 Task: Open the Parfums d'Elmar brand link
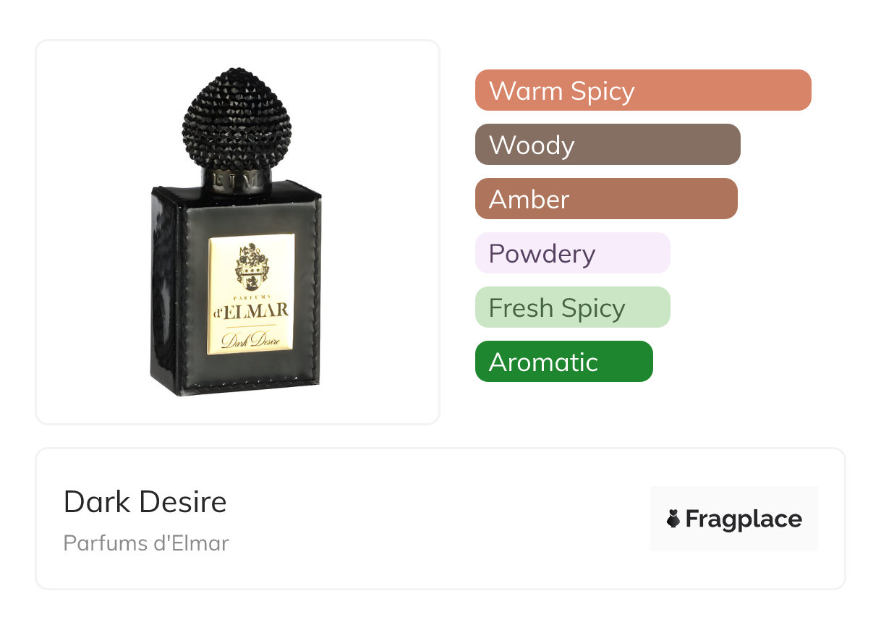point(146,543)
